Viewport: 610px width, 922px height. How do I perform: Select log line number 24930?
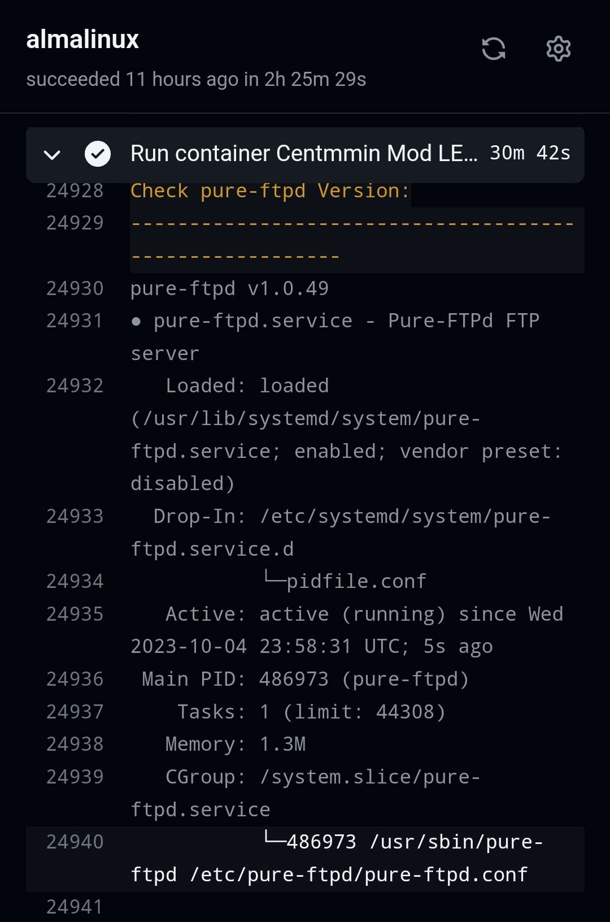coord(75,289)
